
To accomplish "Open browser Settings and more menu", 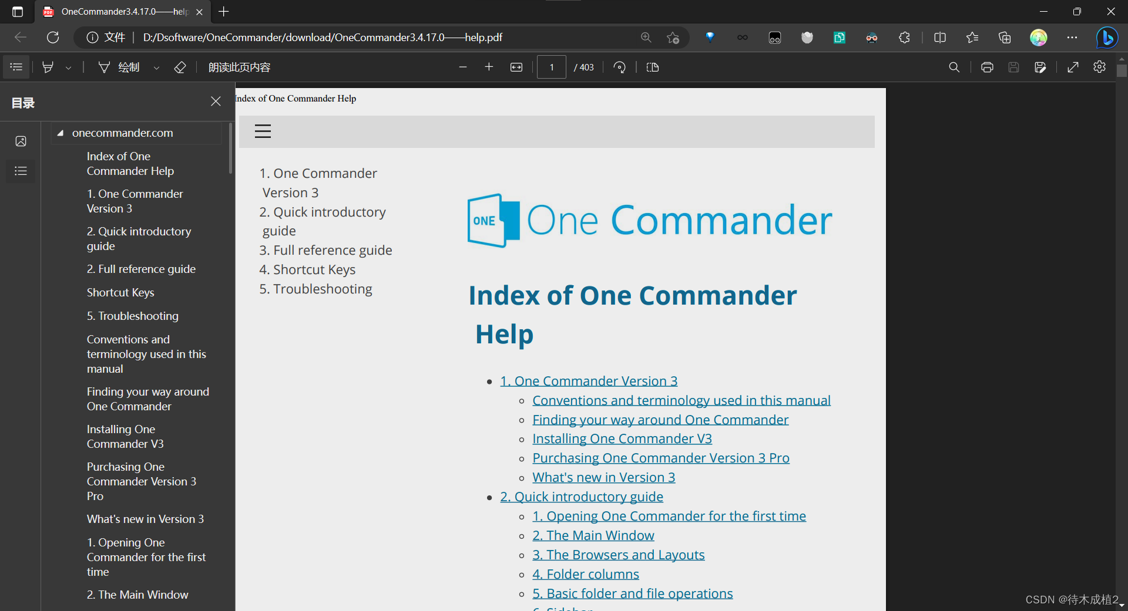I will pyautogui.click(x=1072, y=38).
